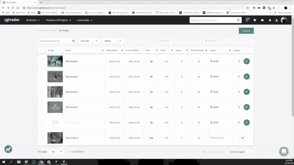Reload the page in the browser
This screenshot has height=165, width=294.
[x=13, y=8]
